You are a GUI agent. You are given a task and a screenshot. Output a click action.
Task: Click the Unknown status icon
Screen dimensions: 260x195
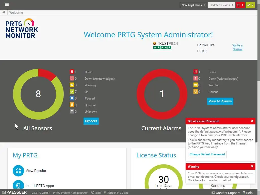[x=72, y=111]
